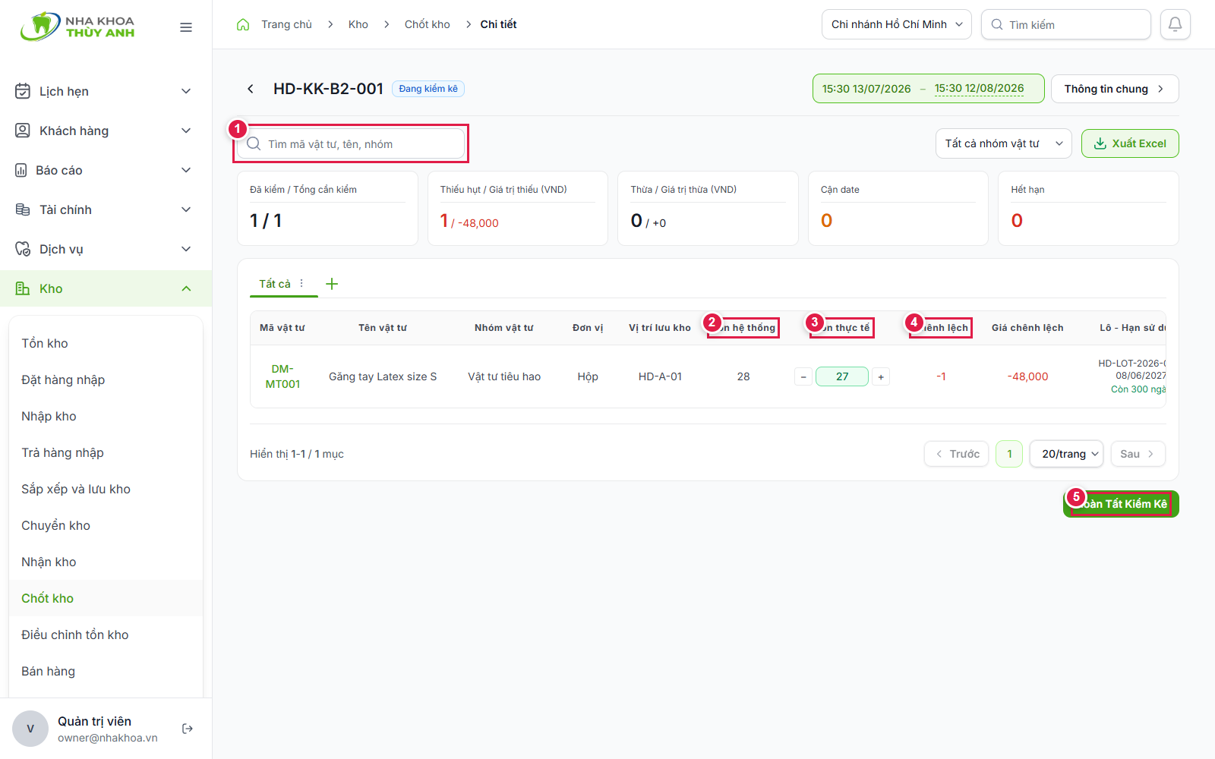This screenshot has height=759, width=1215.
Task: Expand the Báo cáo menu
Action: (x=106, y=170)
